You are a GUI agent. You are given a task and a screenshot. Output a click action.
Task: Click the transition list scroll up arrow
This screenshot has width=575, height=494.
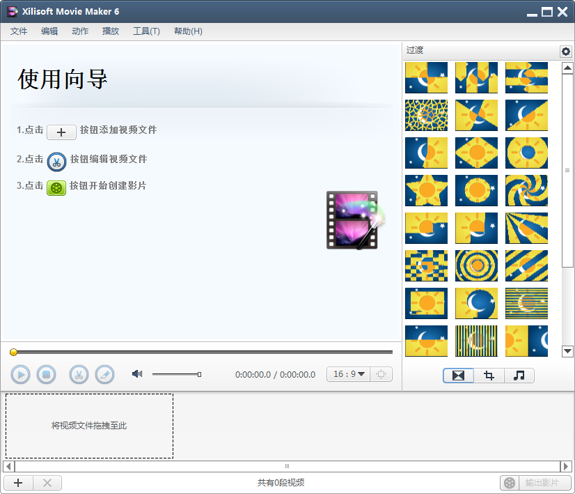coord(567,68)
